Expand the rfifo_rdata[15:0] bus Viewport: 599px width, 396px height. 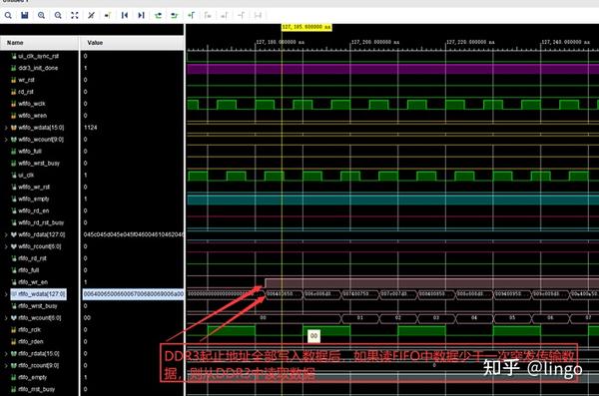click(x=6, y=354)
